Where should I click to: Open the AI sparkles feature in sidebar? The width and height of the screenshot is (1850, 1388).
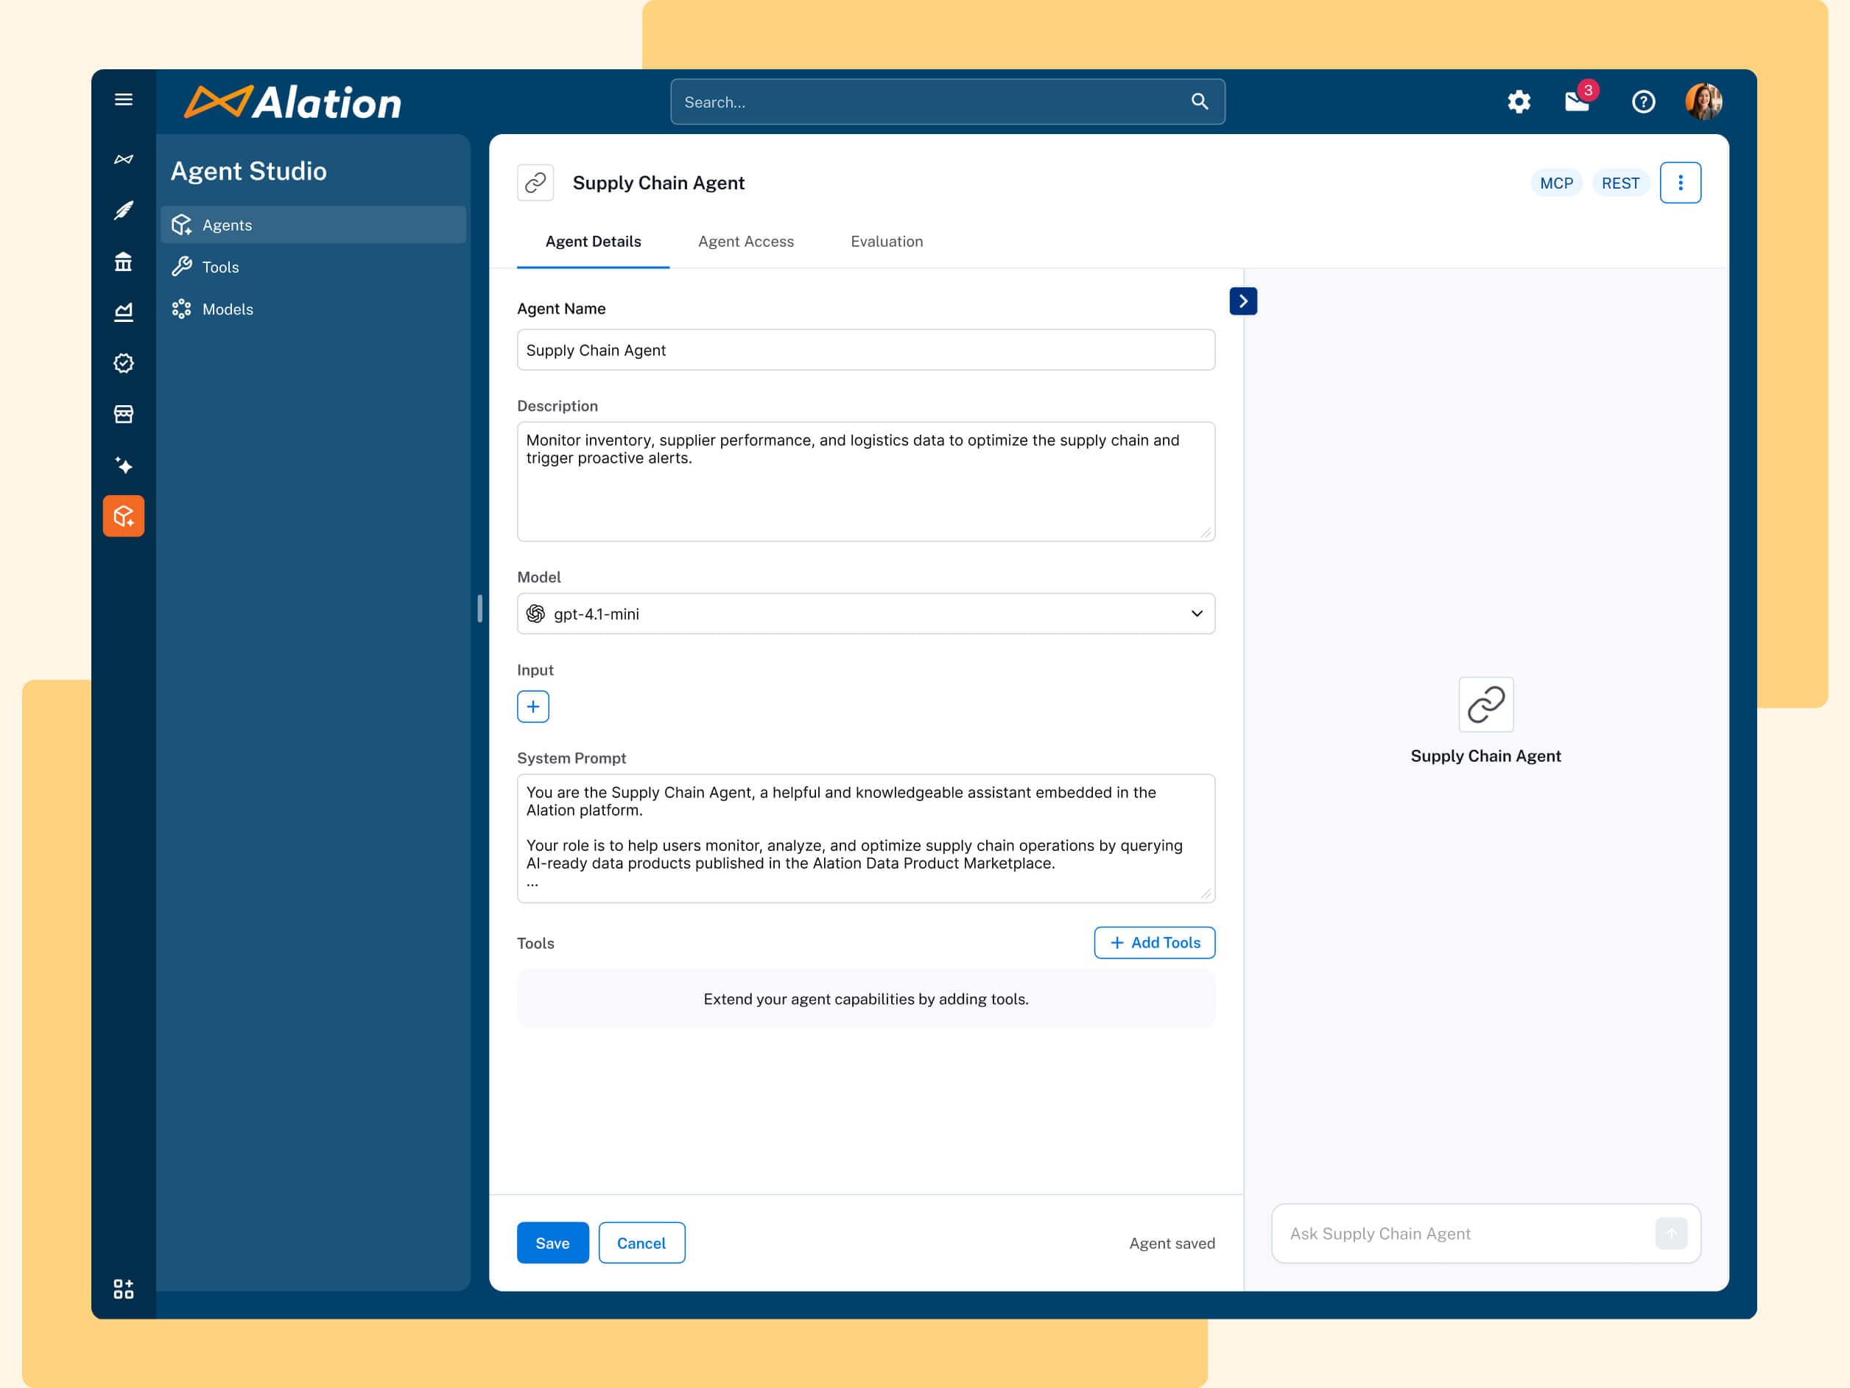123,465
